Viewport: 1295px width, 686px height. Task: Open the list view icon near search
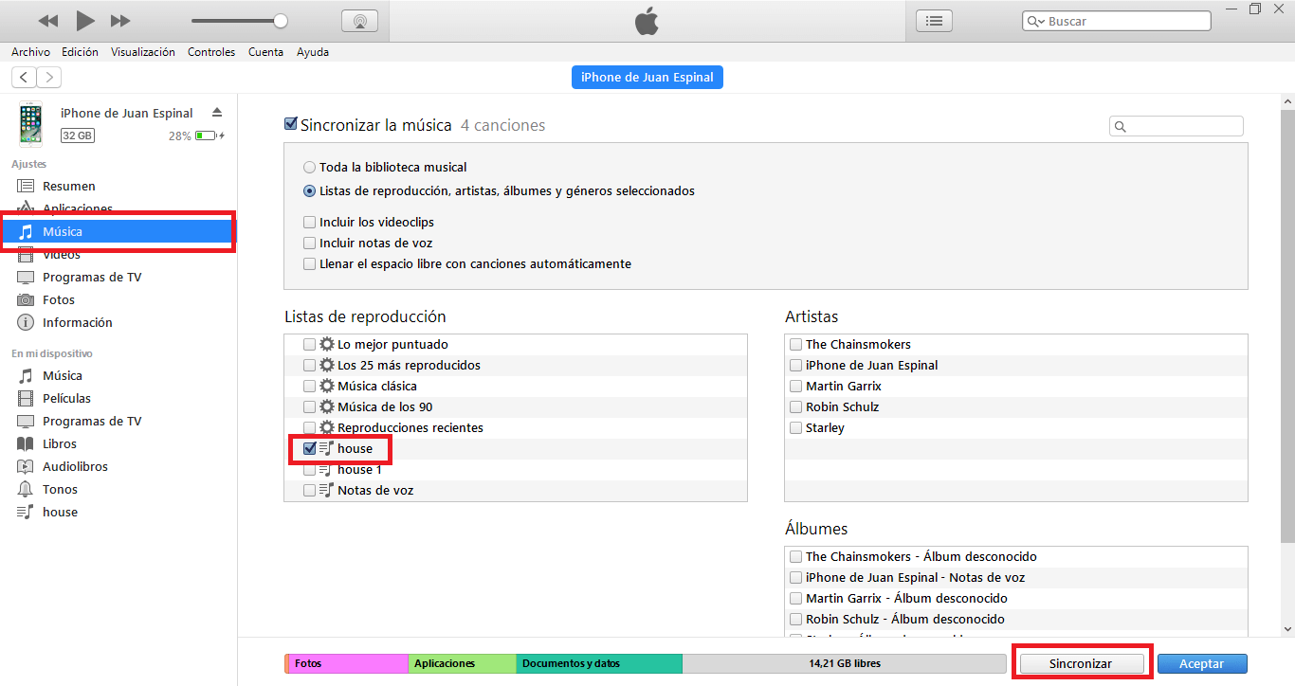(934, 21)
